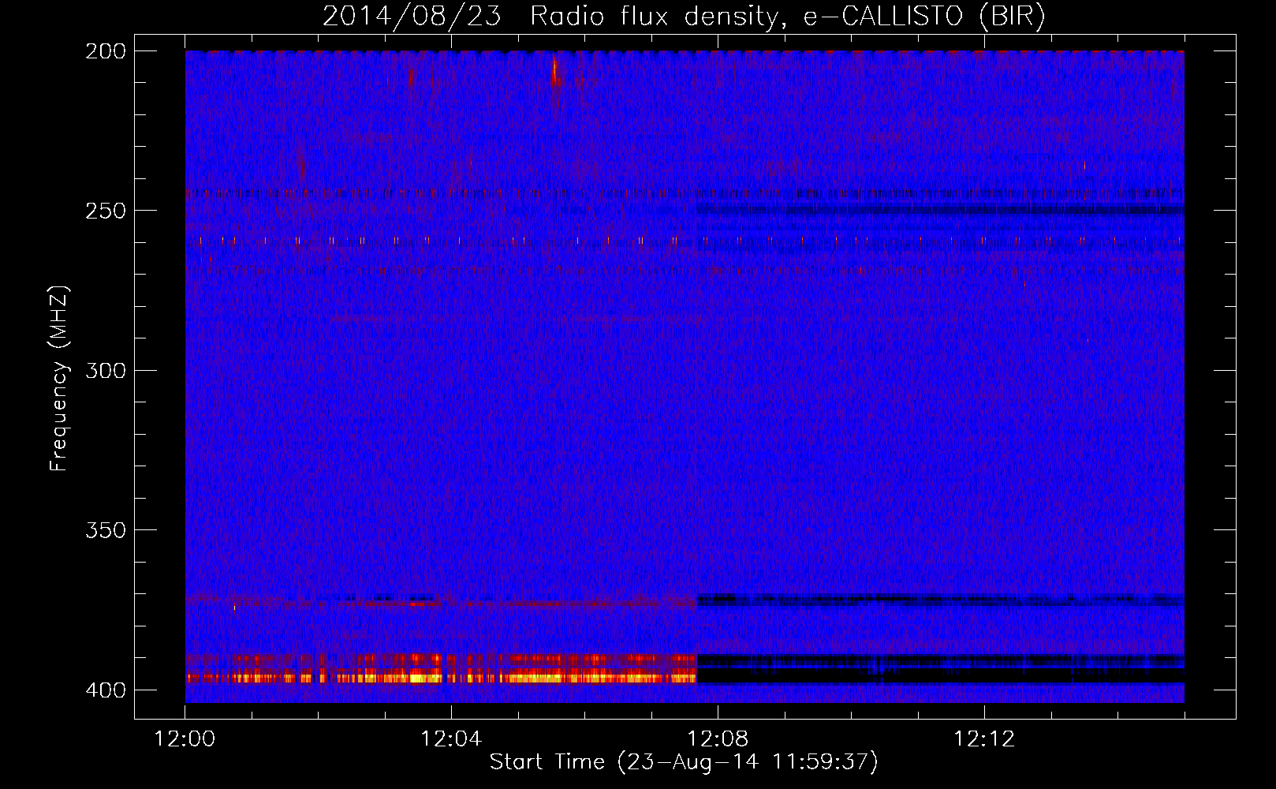
Task: Click the 350 frequency tick label
Action: pos(106,530)
